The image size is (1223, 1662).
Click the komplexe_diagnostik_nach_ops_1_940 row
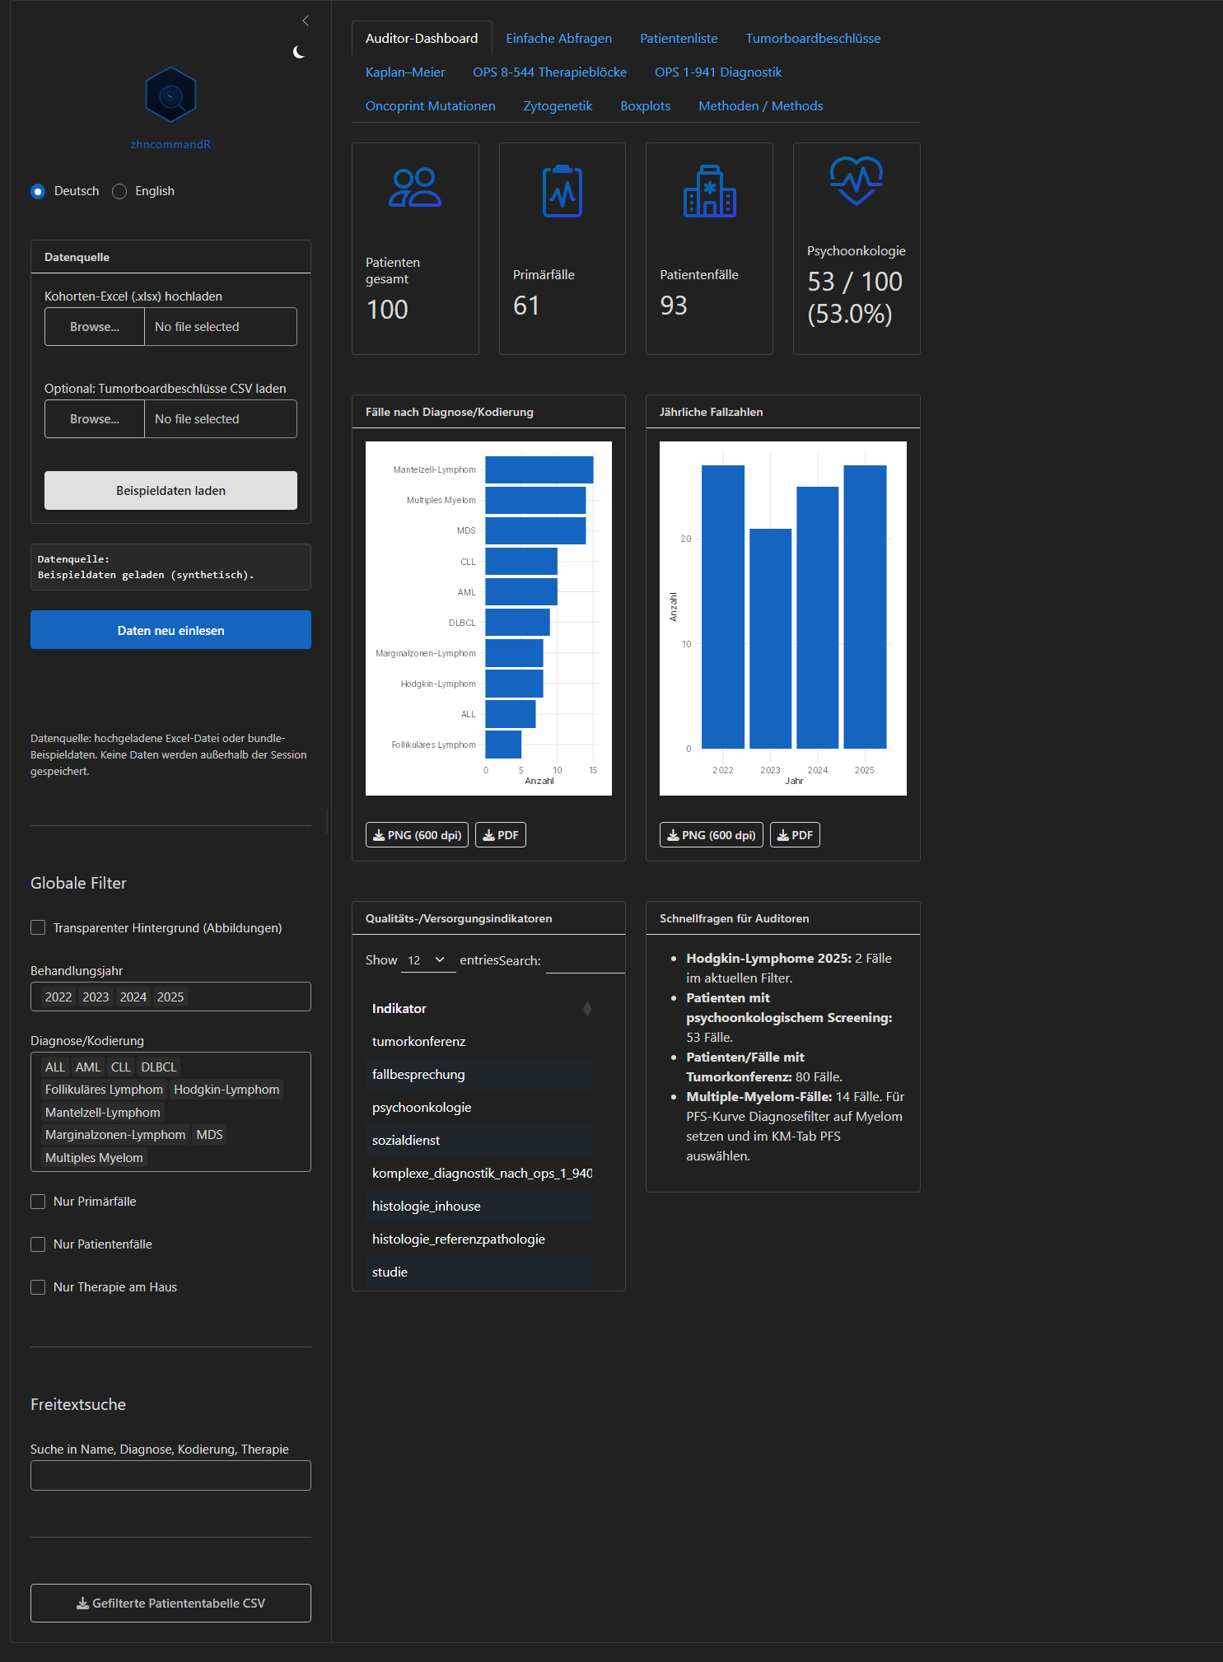[478, 1174]
